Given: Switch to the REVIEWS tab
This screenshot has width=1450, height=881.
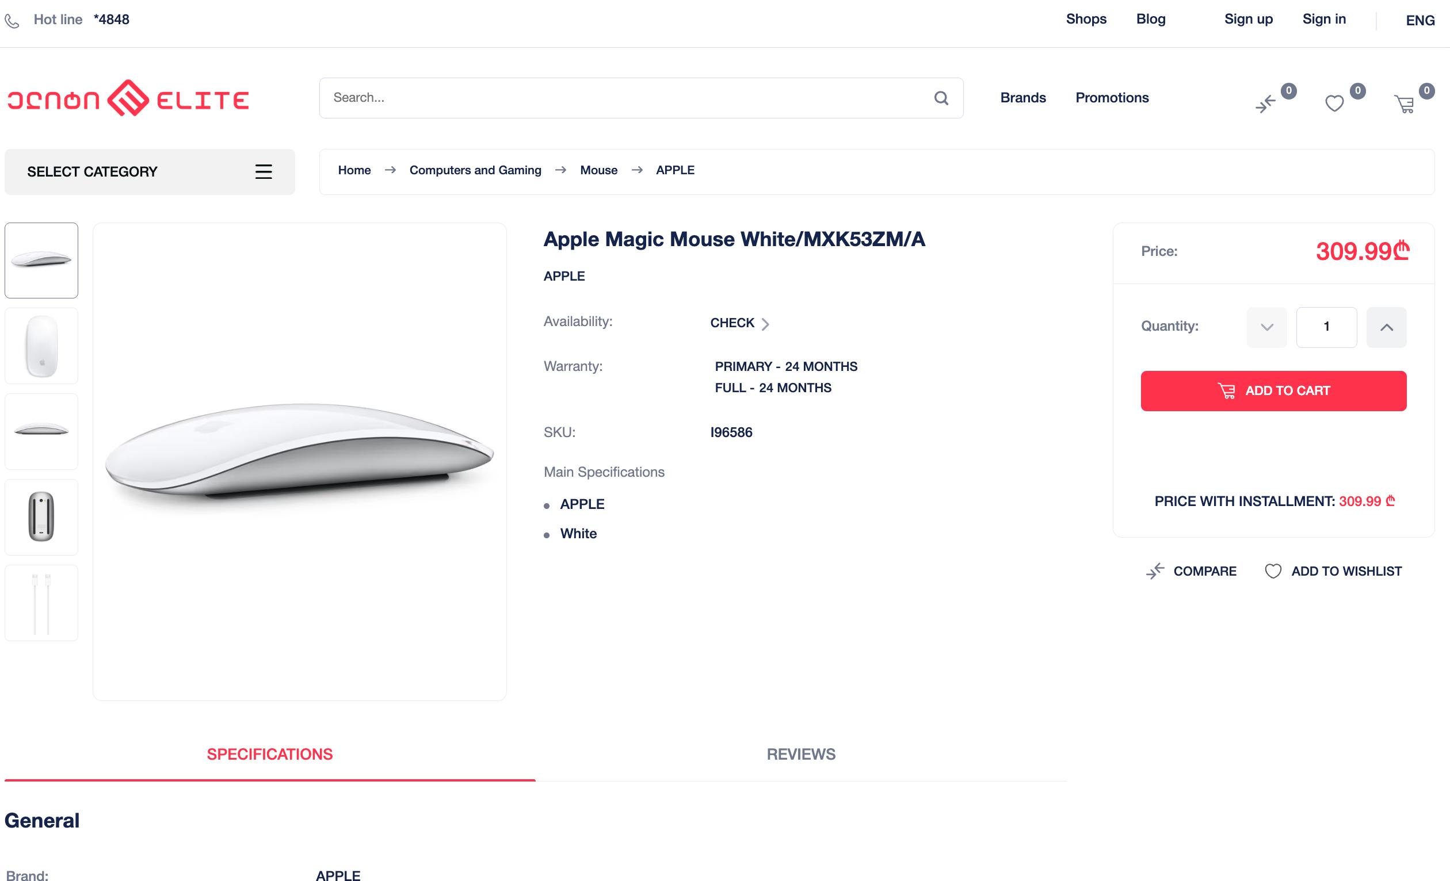Looking at the screenshot, I should click(x=801, y=754).
